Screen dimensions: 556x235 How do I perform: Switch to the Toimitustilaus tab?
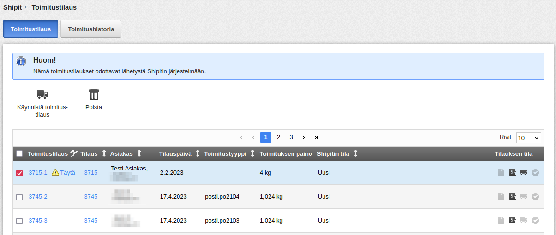(x=30, y=29)
